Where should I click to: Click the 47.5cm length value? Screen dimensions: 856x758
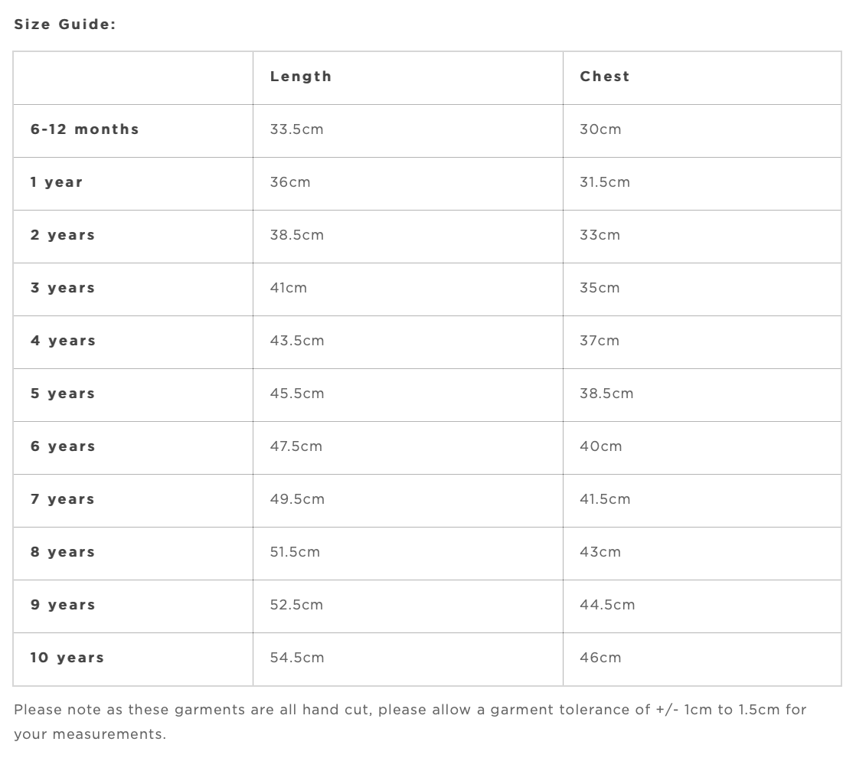pos(296,446)
